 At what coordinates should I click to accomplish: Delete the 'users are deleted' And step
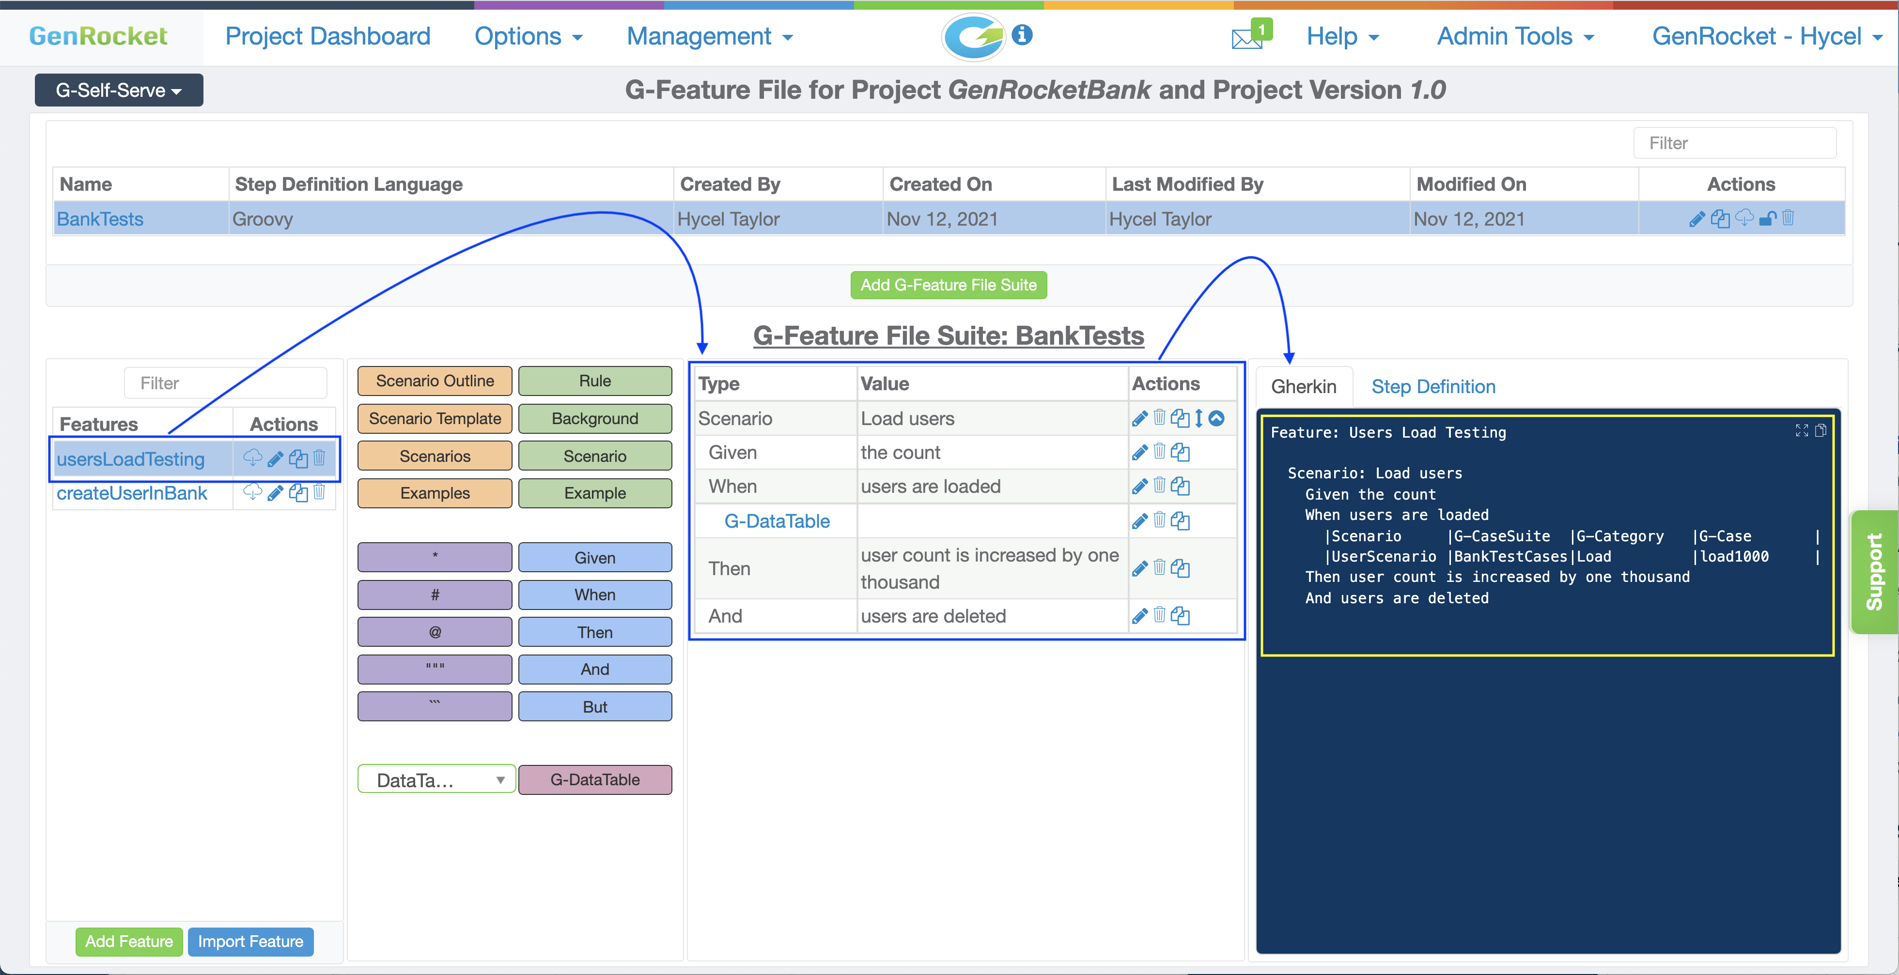click(1160, 615)
